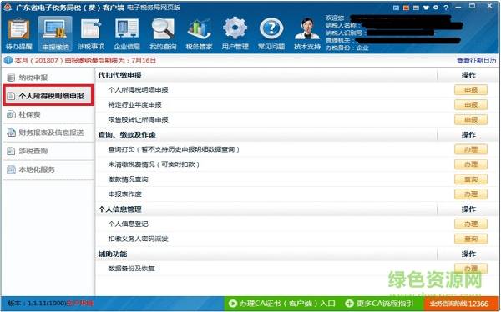
Task: Click 业务咨询热线 12366 banner
Action: pyautogui.click(x=461, y=304)
